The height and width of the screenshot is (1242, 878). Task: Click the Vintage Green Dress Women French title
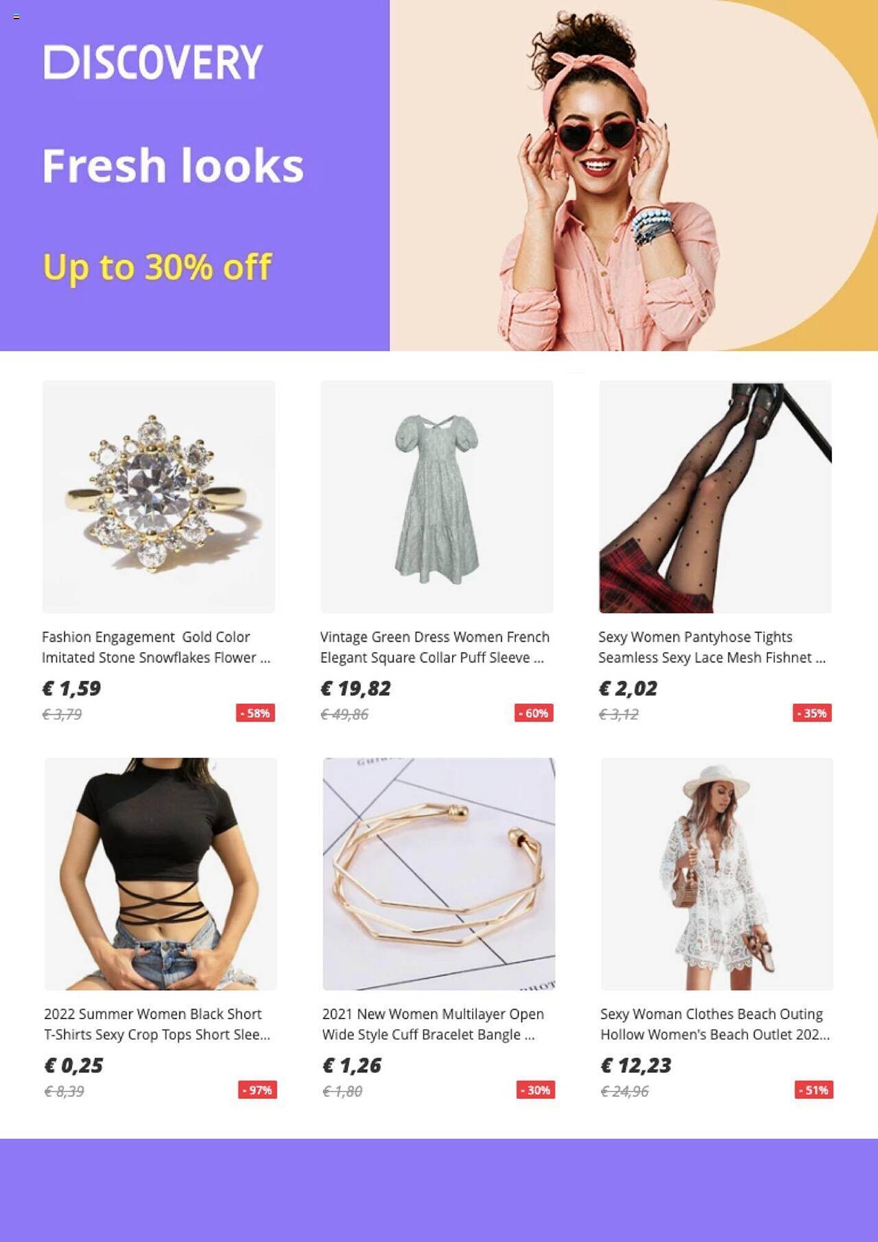435,647
